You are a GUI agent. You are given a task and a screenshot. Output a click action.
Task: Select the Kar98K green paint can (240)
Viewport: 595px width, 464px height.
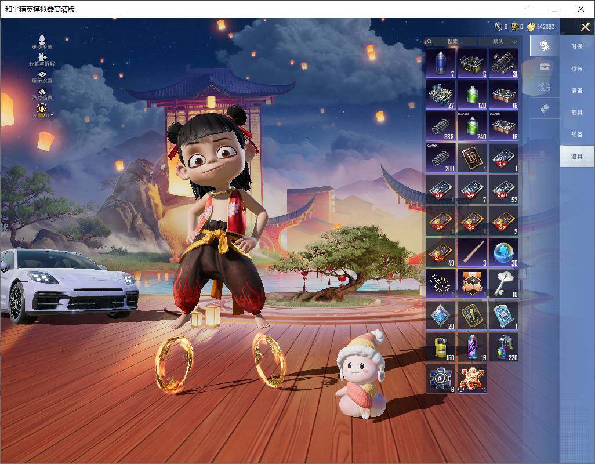pyautogui.click(x=472, y=126)
